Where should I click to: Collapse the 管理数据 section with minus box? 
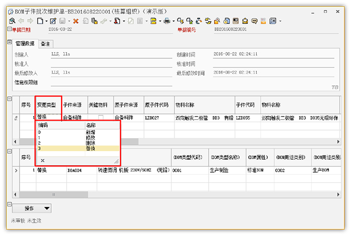pyautogui.click(x=10, y=43)
